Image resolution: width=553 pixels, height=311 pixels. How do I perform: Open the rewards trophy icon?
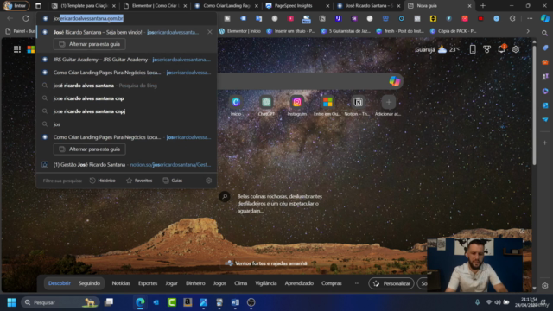[486, 49]
